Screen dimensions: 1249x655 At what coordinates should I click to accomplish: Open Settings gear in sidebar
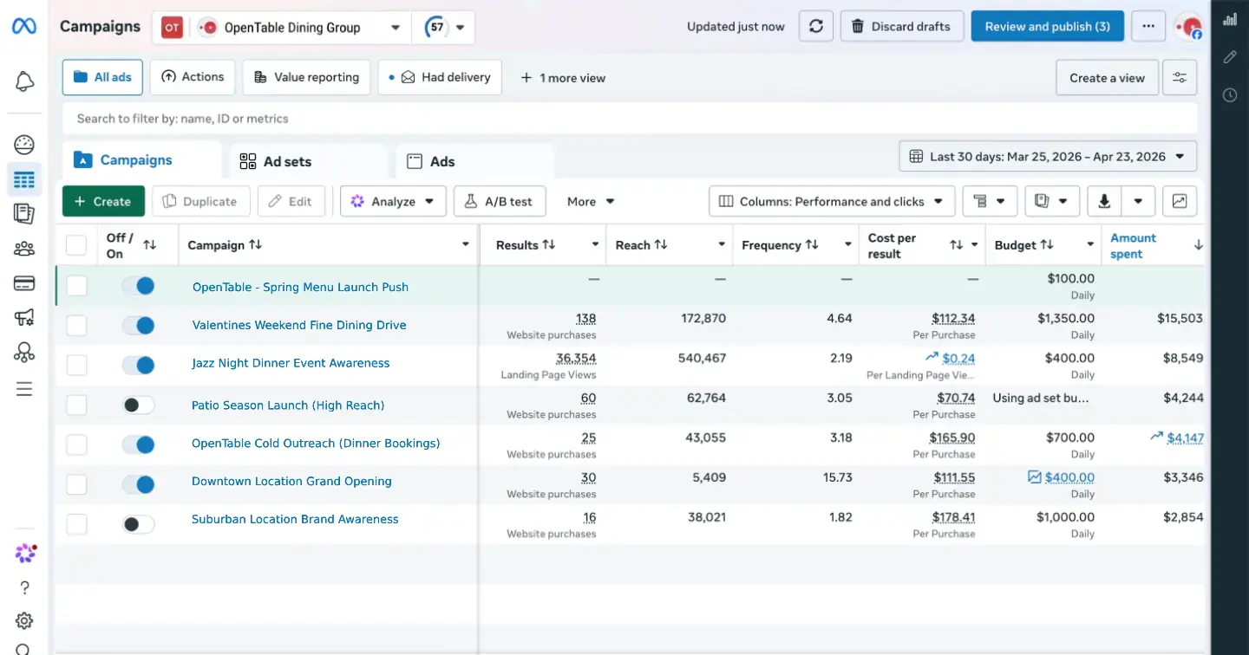coord(24,620)
